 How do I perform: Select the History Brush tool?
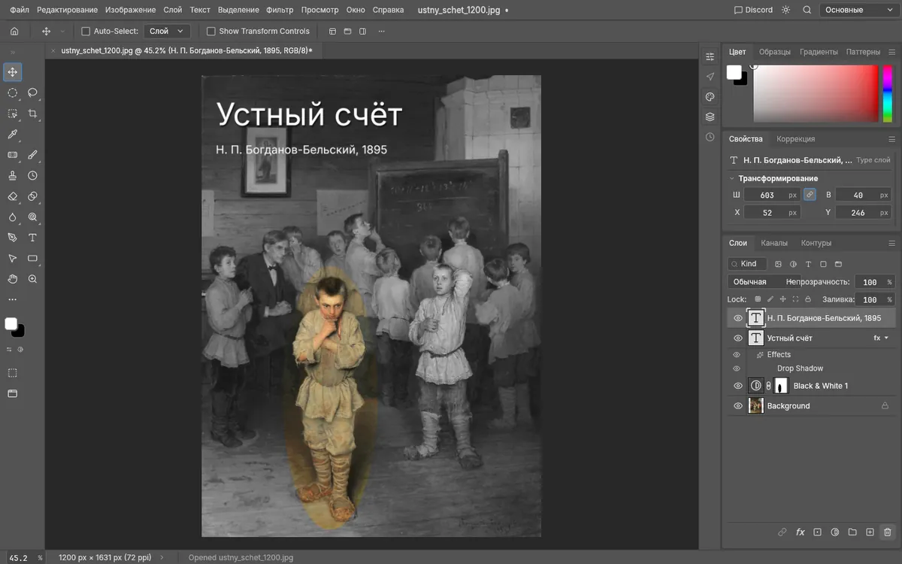click(x=32, y=175)
